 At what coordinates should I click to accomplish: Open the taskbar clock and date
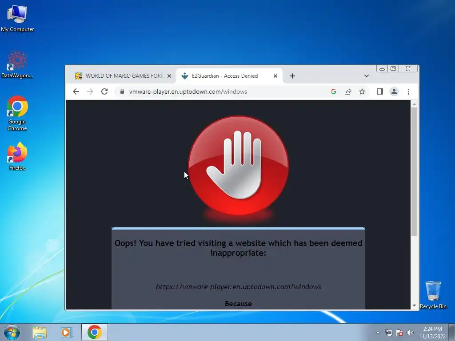432,333
